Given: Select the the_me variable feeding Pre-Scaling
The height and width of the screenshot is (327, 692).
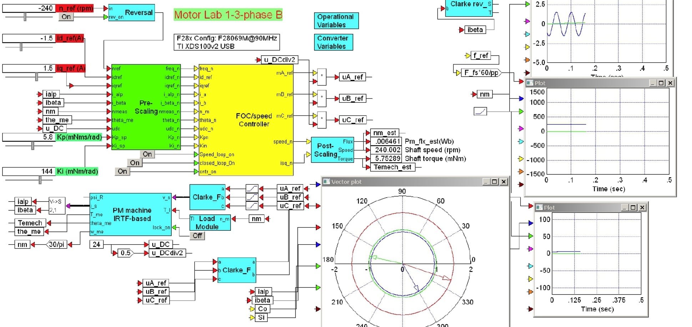Looking at the screenshot, I should coord(57,120).
